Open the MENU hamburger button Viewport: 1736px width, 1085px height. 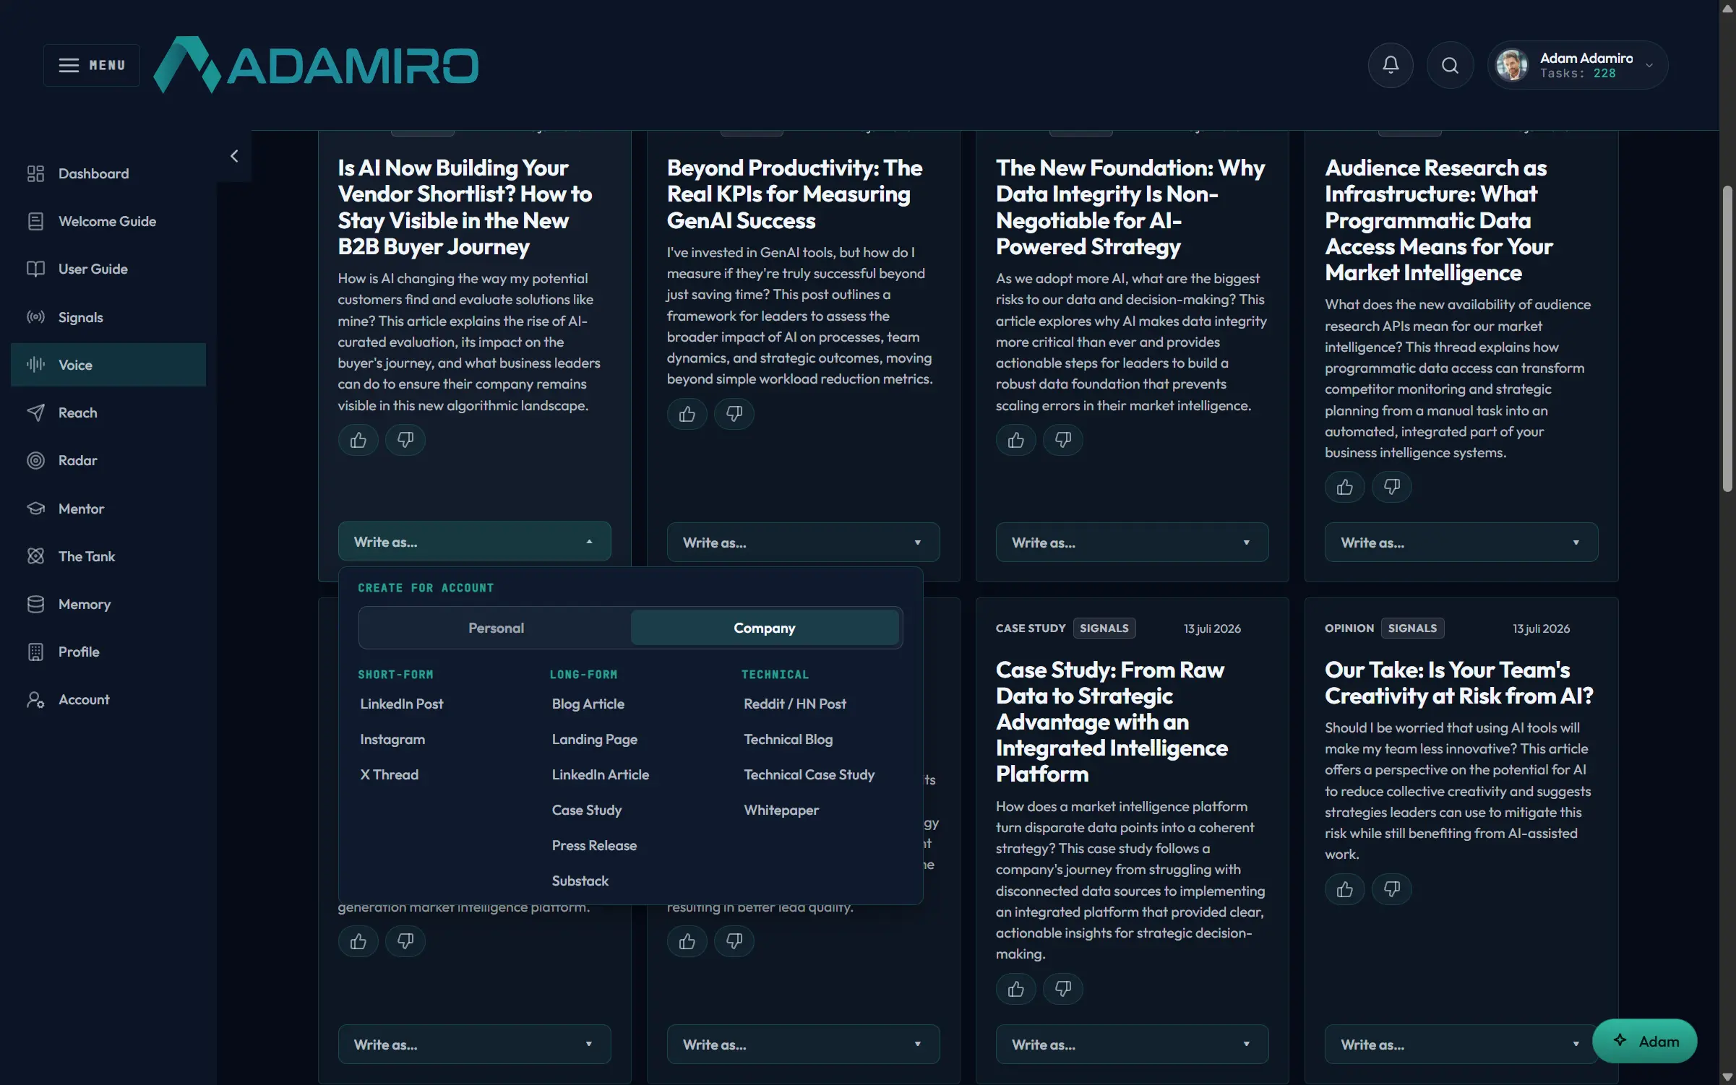point(92,65)
